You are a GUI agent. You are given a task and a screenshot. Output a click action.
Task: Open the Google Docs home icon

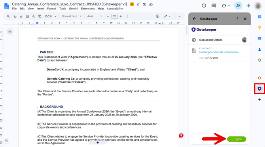7,6
